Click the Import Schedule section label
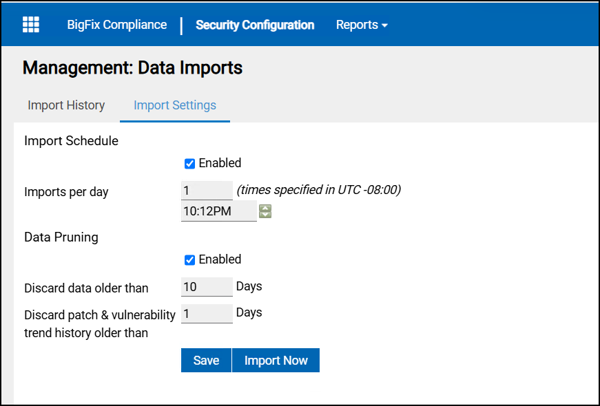The image size is (600, 406). [x=71, y=140]
